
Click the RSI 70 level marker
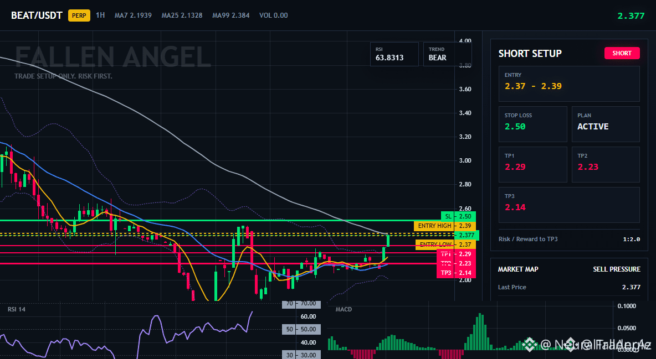click(301, 304)
